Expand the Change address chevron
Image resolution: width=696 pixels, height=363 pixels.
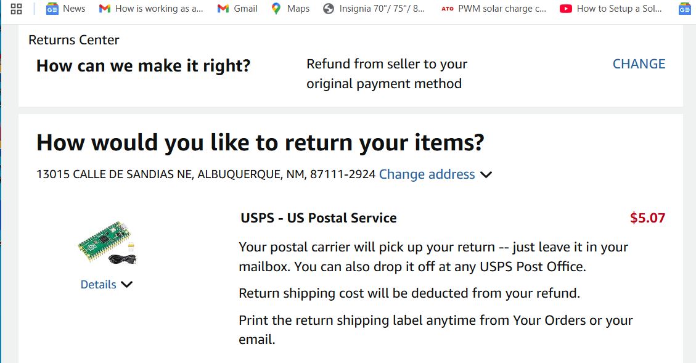pyautogui.click(x=486, y=175)
